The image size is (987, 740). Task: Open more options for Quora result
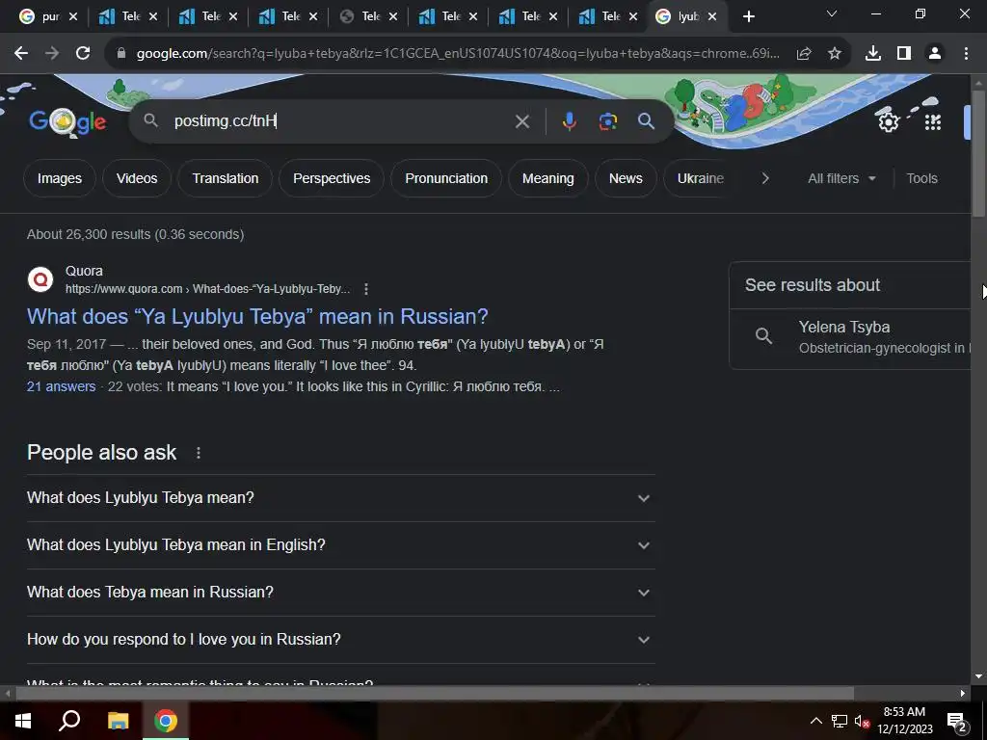(x=366, y=289)
